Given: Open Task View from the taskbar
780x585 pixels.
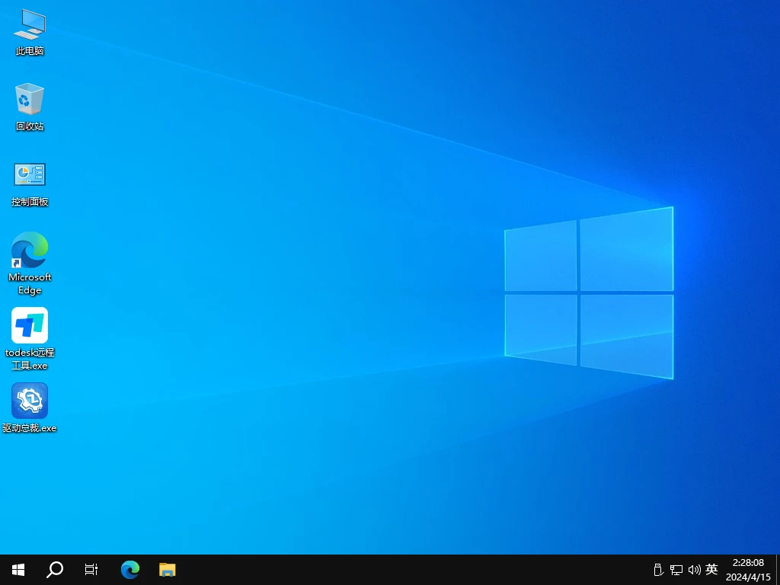Looking at the screenshot, I should coord(91,570).
